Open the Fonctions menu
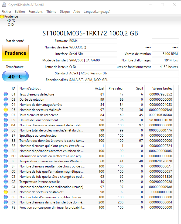This screenshot has height=224, width=181. click(x=36, y=12)
